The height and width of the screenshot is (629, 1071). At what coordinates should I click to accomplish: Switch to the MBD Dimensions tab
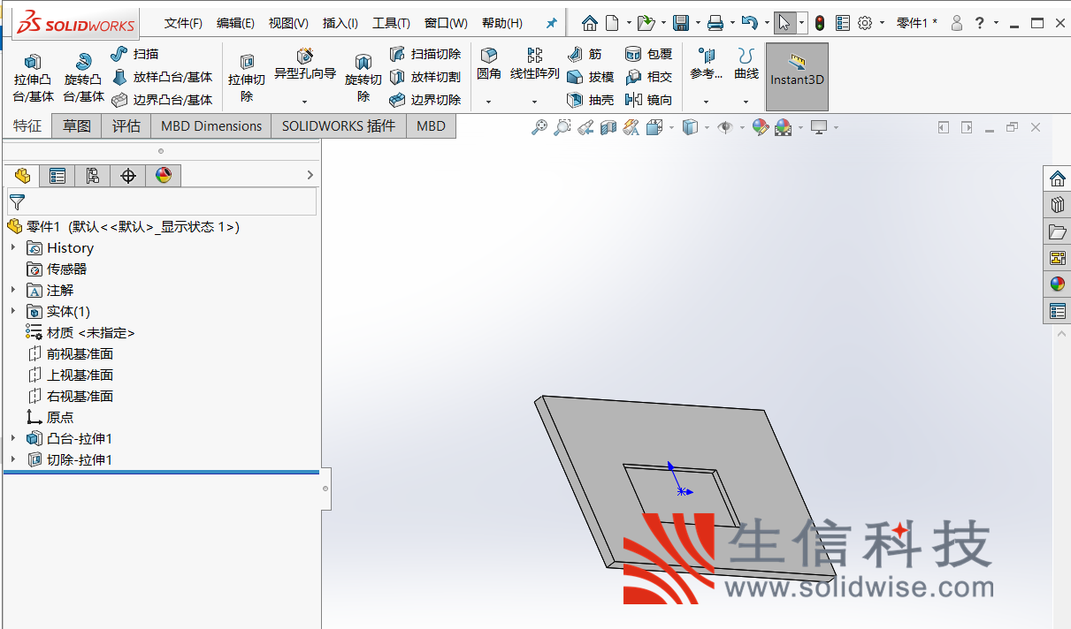point(211,125)
